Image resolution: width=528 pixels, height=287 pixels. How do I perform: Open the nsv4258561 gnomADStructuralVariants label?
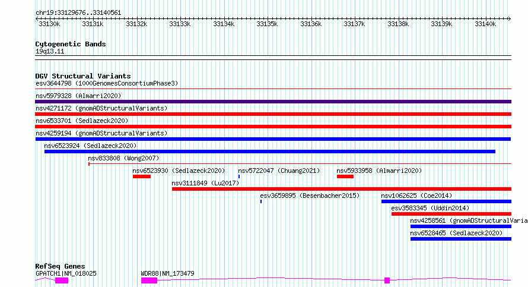point(469,220)
